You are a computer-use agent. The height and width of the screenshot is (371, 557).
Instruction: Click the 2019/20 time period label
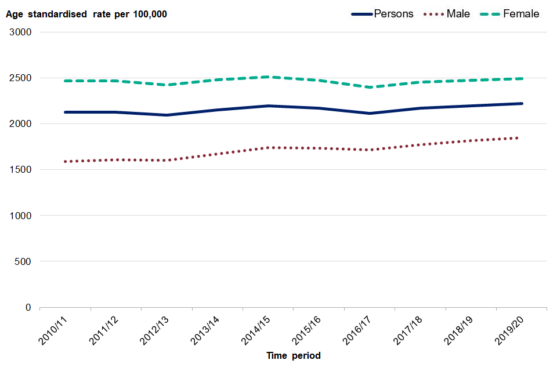click(511, 328)
